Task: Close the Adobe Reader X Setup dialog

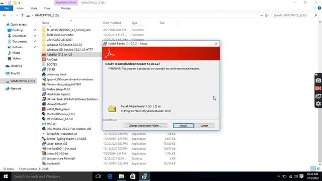Action: click(x=216, y=44)
